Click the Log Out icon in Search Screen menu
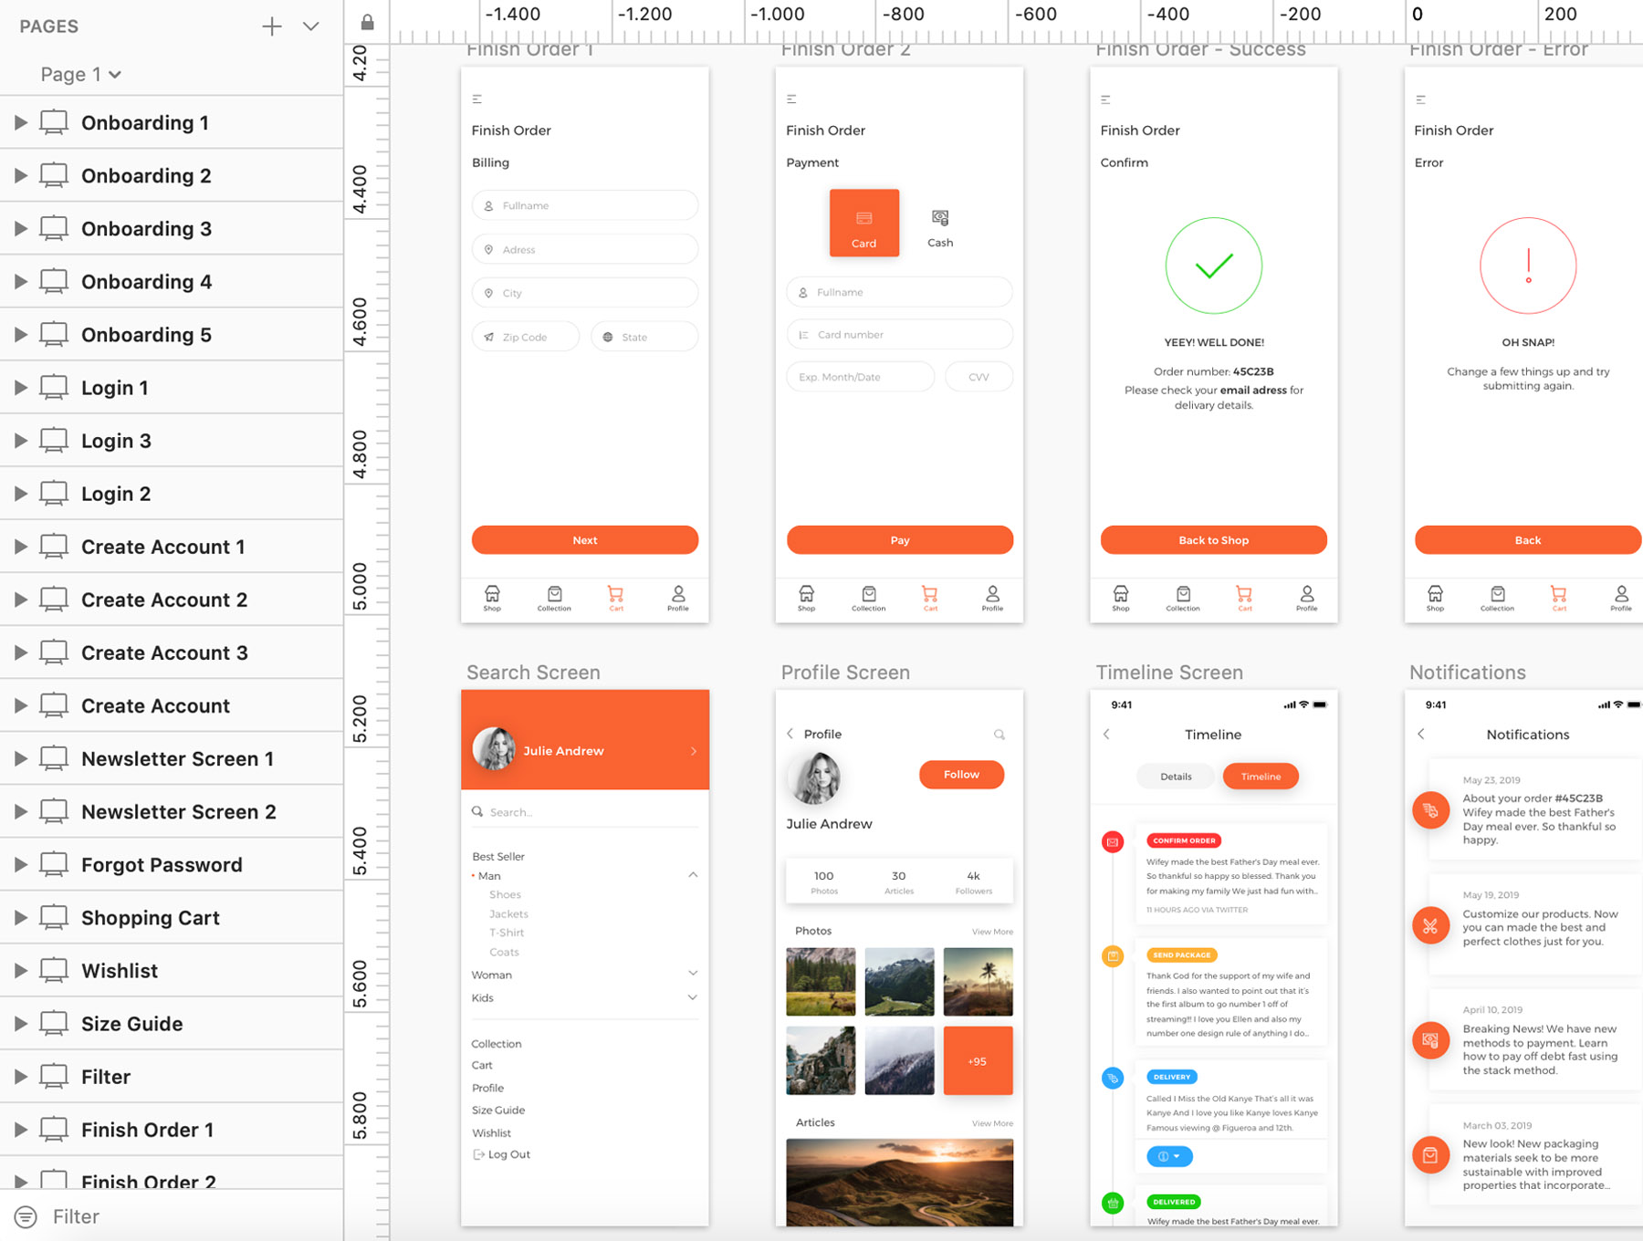Viewport: 1643px width, 1241px height. pyautogui.click(x=478, y=1153)
